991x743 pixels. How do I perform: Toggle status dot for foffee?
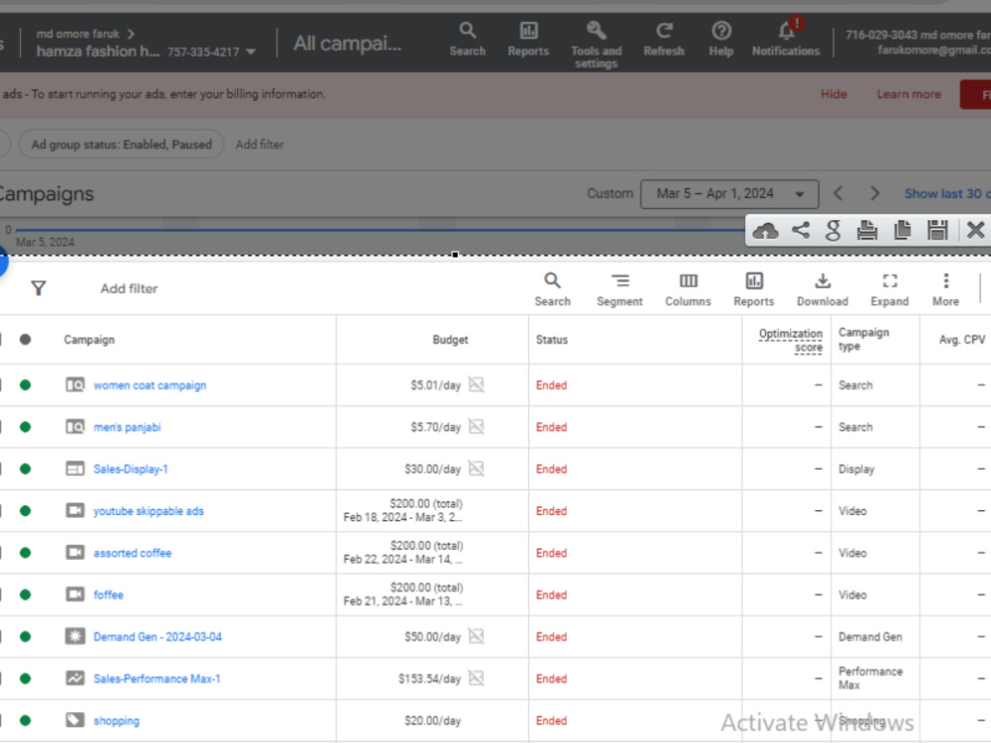coord(26,594)
